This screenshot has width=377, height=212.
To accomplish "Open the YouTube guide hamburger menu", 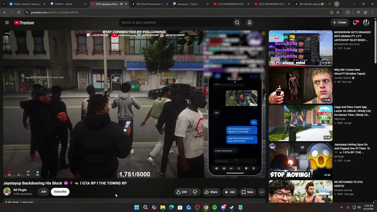I will (7, 23).
